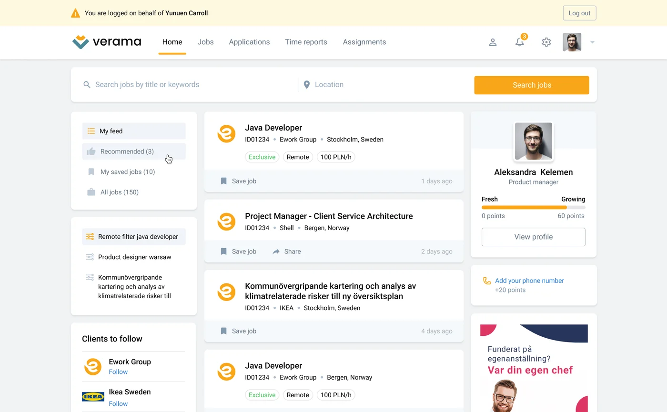This screenshot has height=412, width=667.
Task: Click the Verama logo
Action: point(107,42)
